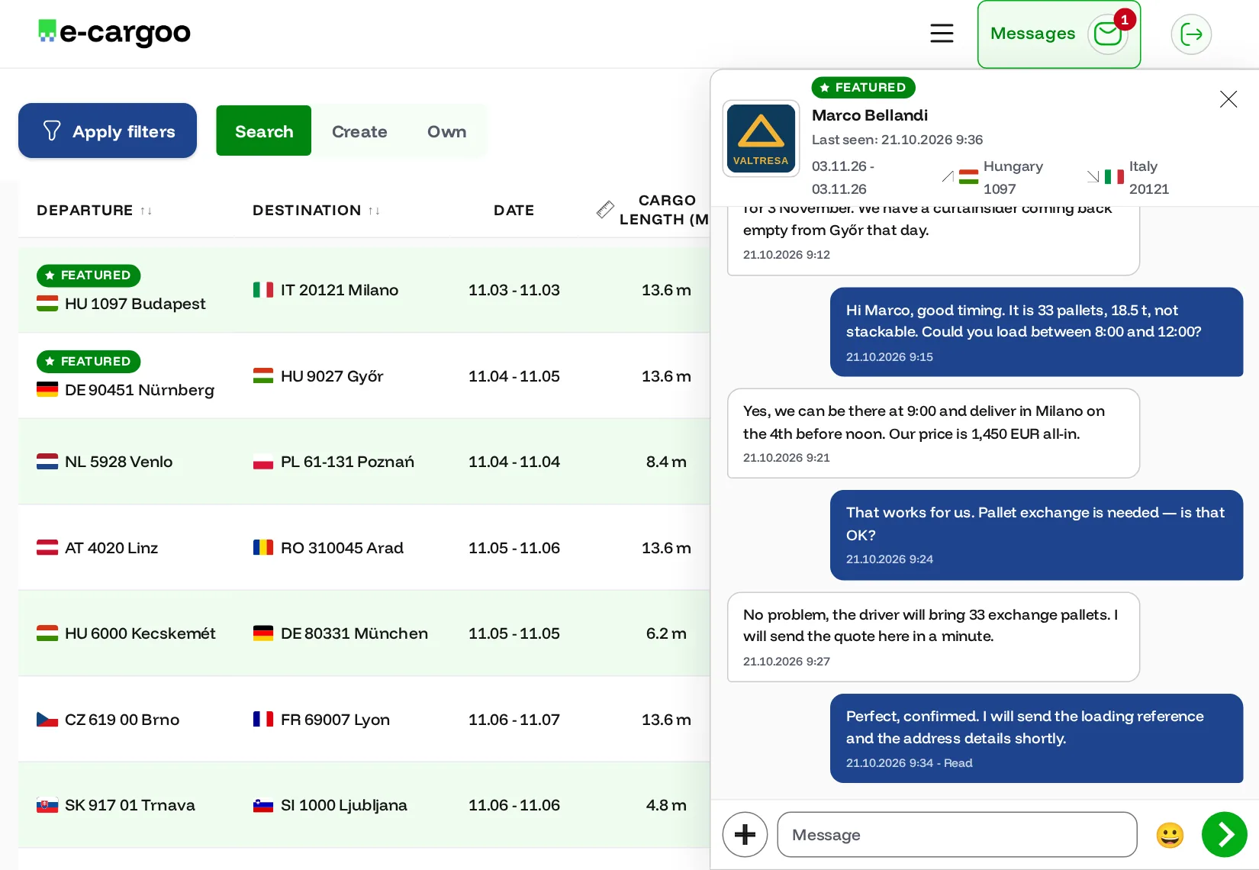The height and width of the screenshot is (870, 1259).
Task: Switch to the Own tab
Action: click(446, 131)
